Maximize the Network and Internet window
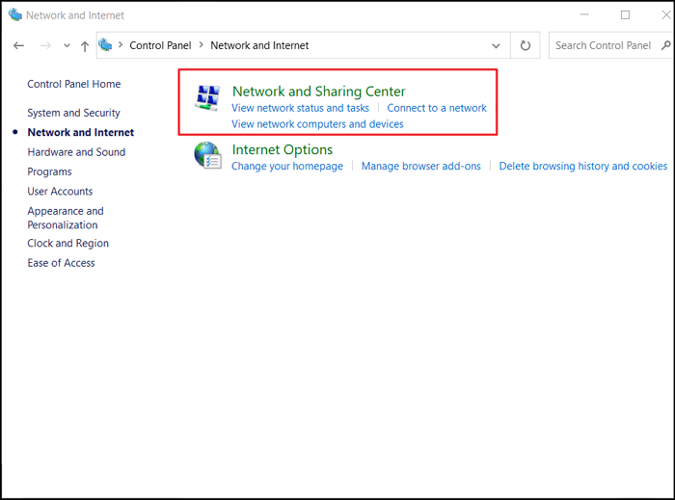 click(x=625, y=15)
